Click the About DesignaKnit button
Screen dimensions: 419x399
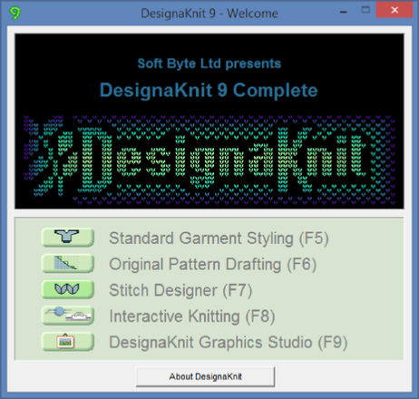(205, 376)
